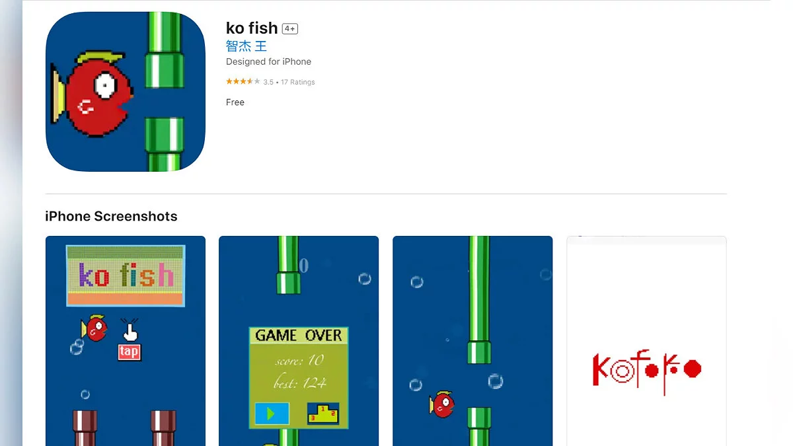Open third screenshot with long green pipe
This screenshot has height=446, width=793.
coord(472,341)
